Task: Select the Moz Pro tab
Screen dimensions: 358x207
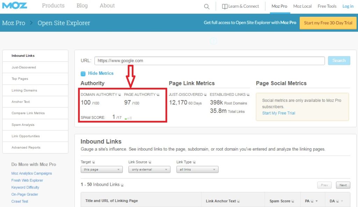Action: tap(279, 6)
